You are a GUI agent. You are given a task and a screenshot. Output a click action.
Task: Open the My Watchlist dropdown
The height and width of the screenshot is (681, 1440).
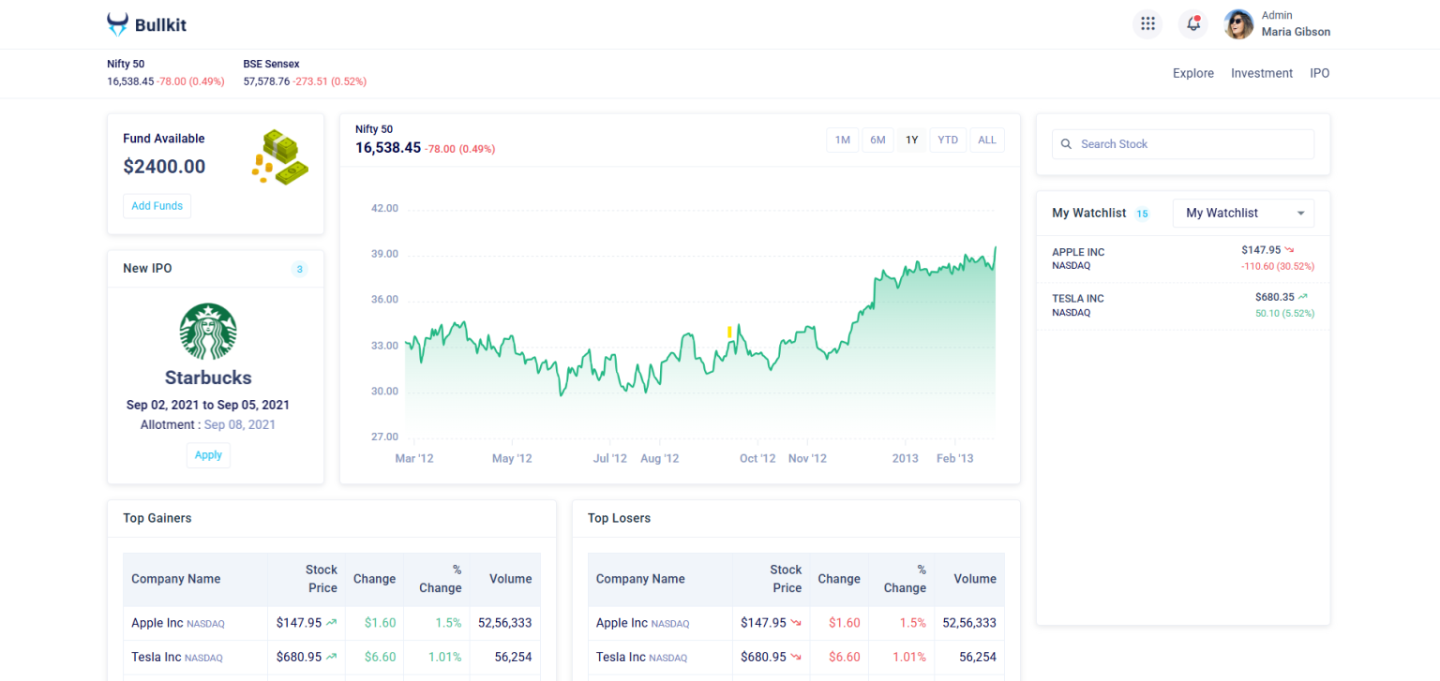click(x=1243, y=213)
